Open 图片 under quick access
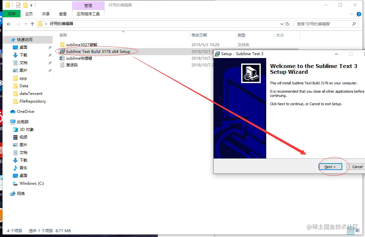Screen dimensions: 365x237 point(23,70)
